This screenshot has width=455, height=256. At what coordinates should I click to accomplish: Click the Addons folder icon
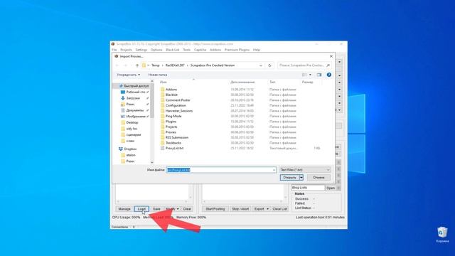pyautogui.click(x=163, y=90)
